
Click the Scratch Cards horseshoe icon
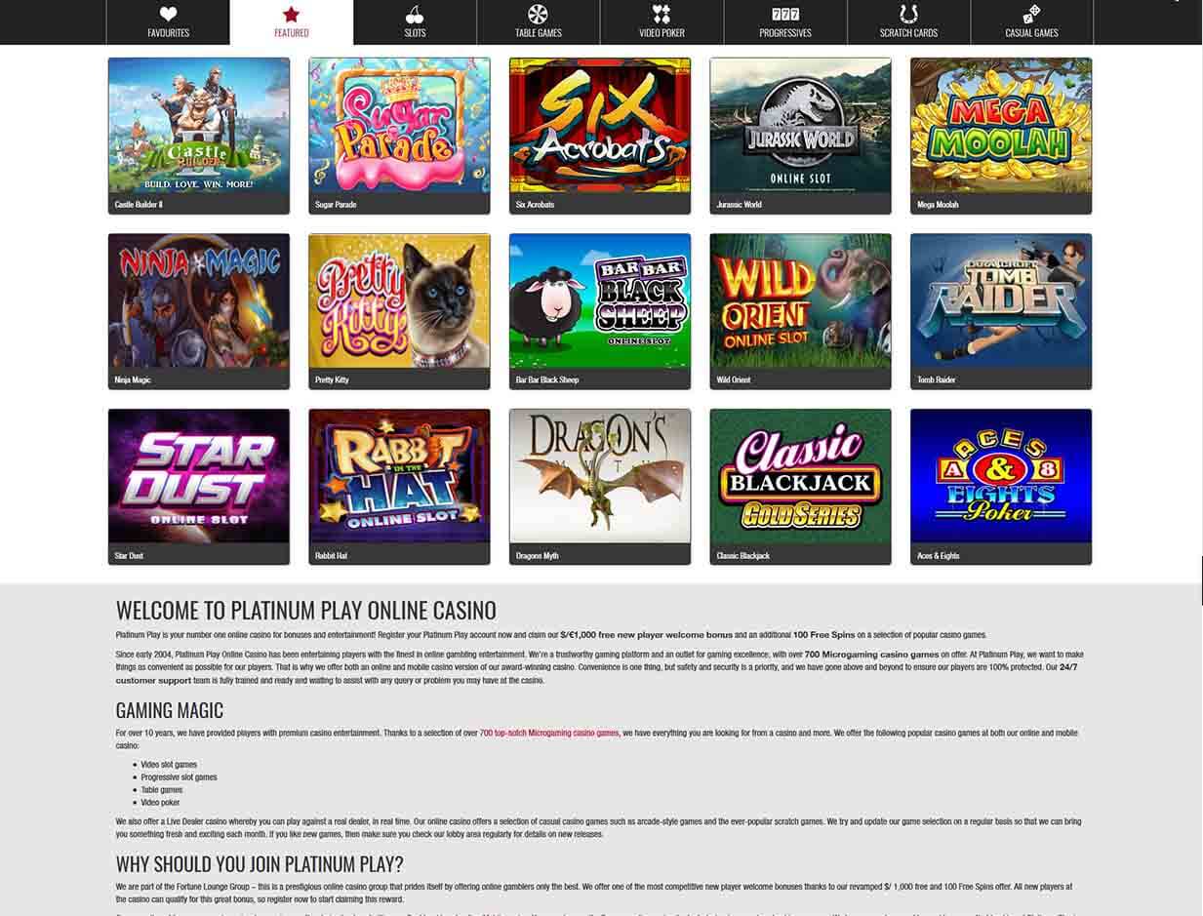[x=908, y=15]
